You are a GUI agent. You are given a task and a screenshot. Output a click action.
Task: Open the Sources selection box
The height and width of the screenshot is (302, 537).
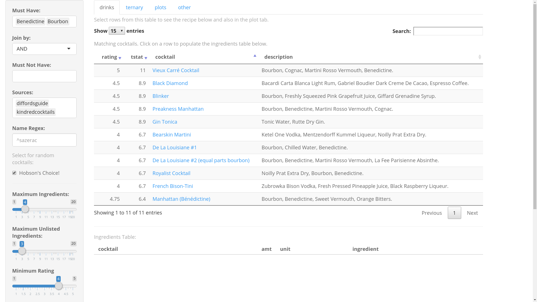(x=44, y=108)
